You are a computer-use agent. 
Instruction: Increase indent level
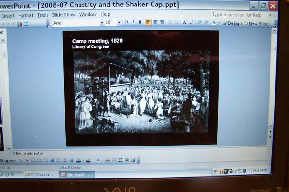coord(206,23)
